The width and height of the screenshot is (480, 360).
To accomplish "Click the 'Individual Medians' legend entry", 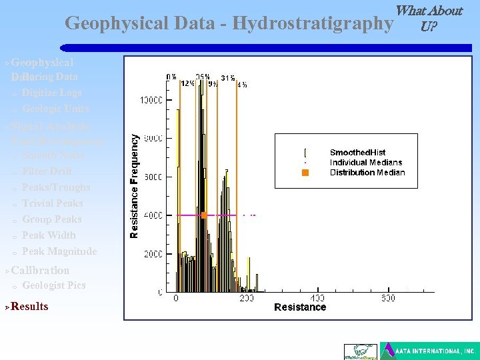I will (x=366, y=163).
